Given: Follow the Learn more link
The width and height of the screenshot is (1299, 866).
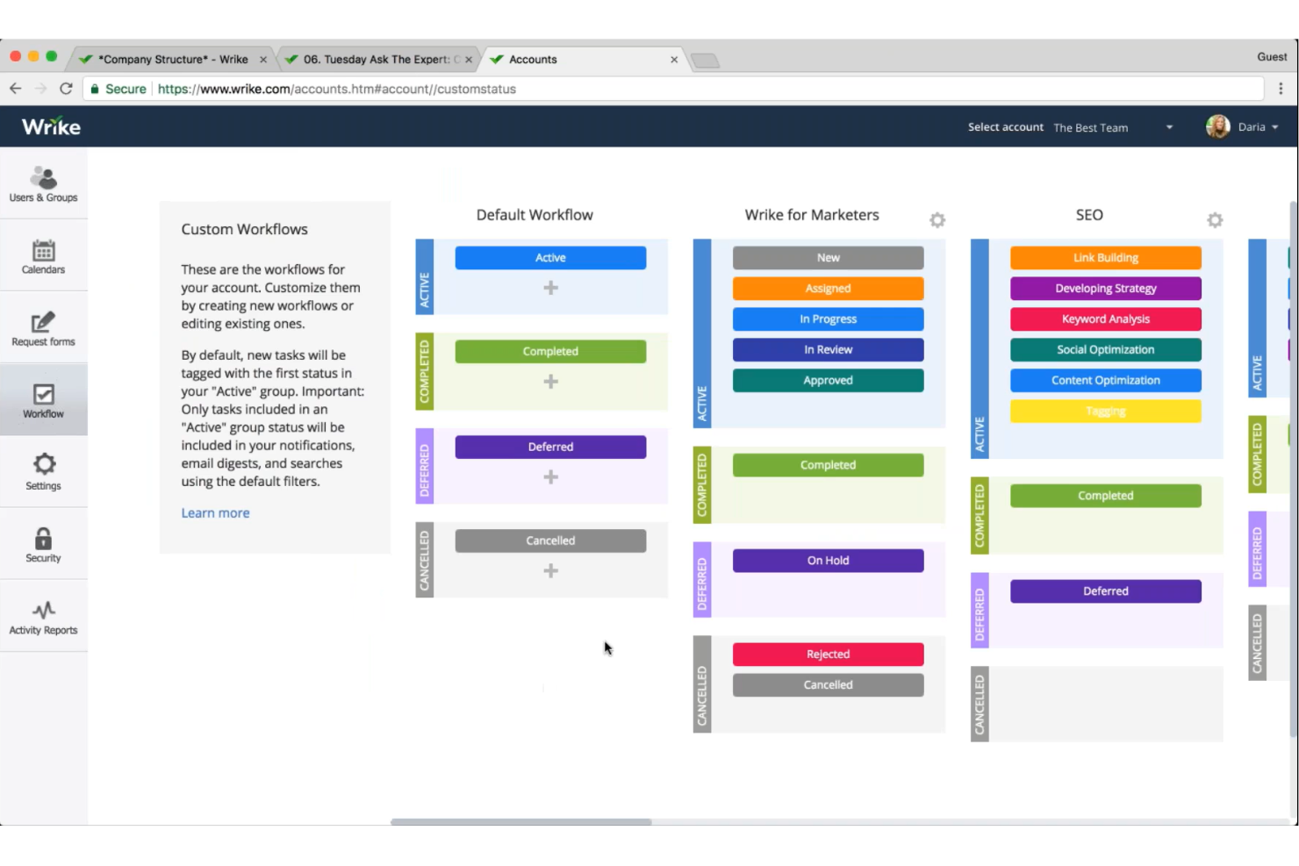Looking at the screenshot, I should coord(215,513).
